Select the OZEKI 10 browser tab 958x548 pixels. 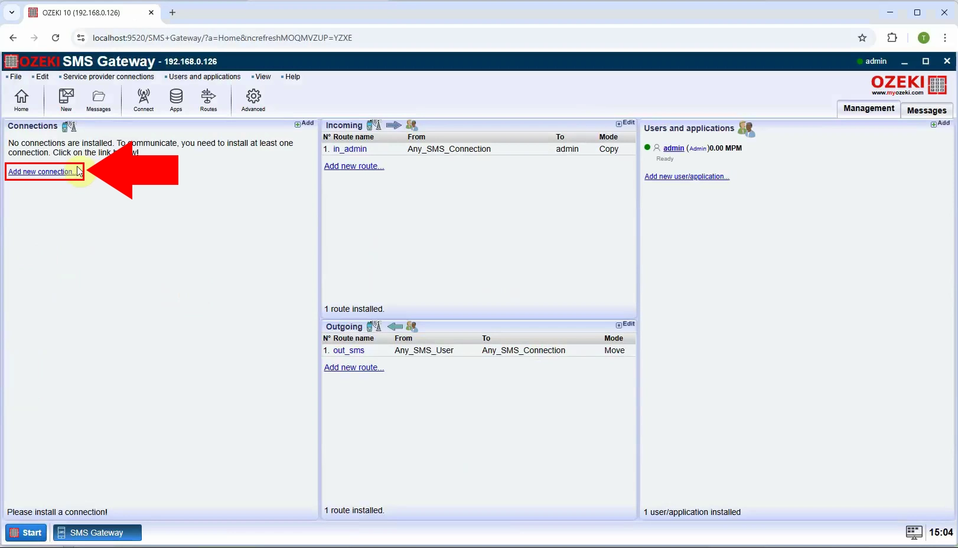point(92,12)
